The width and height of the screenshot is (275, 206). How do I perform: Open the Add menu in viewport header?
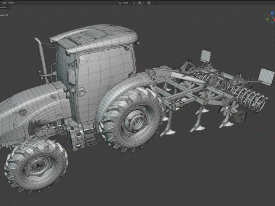coord(4,3)
